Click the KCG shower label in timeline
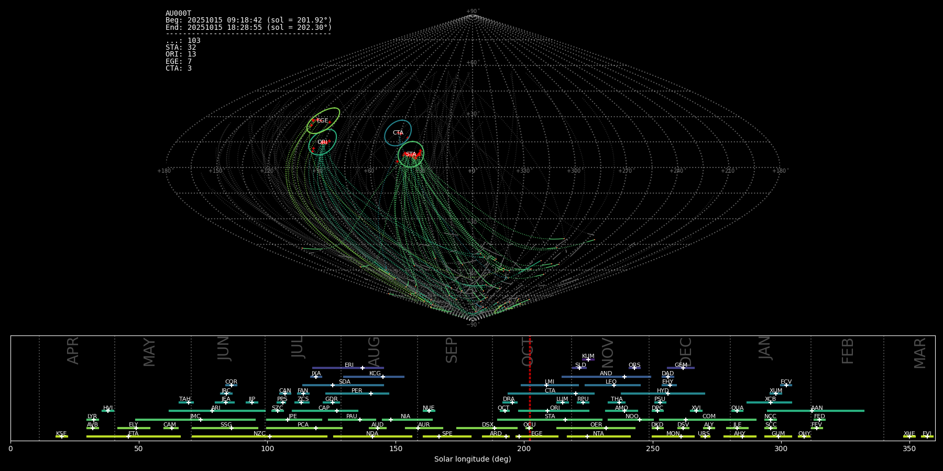 (x=375, y=374)
